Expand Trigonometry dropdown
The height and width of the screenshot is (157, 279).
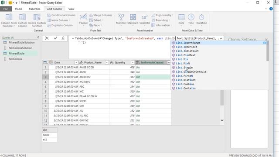coord(162,15)
